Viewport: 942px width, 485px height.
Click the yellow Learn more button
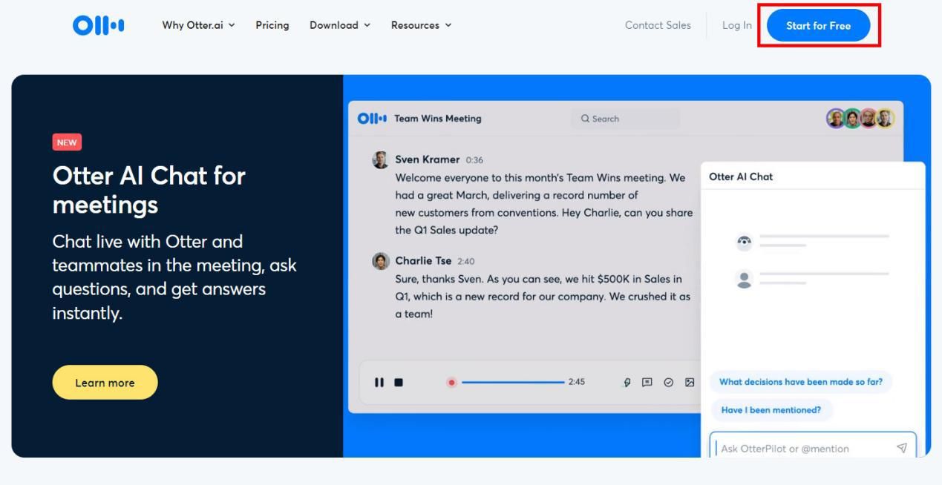coord(105,383)
